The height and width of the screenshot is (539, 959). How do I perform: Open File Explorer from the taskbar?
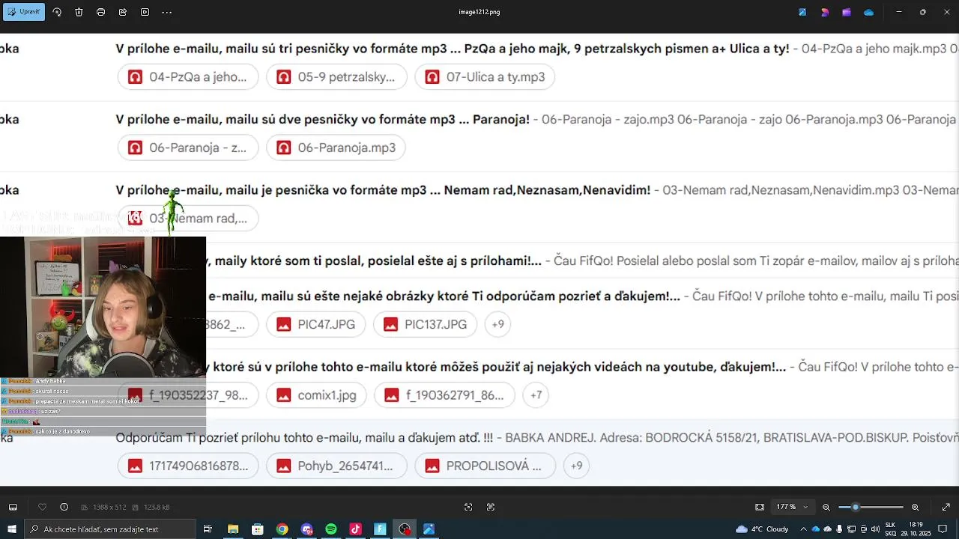[x=233, y=529]
